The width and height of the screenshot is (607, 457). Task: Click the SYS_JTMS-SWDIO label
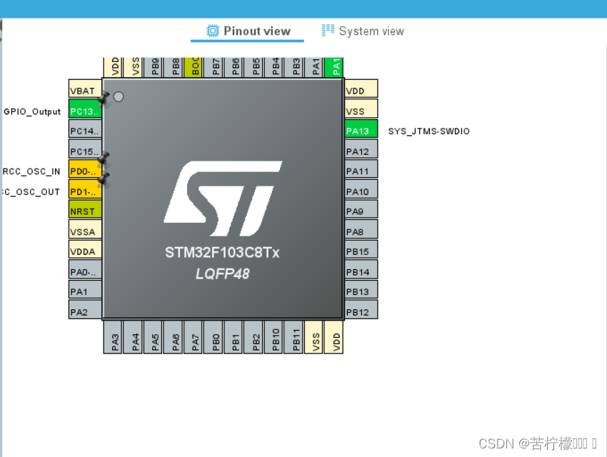point(428,131)
